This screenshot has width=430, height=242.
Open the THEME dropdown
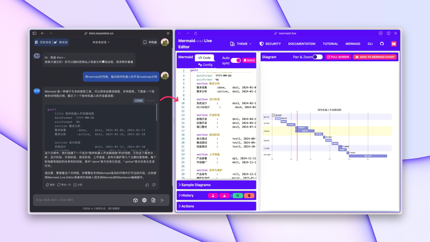point(240,44)
